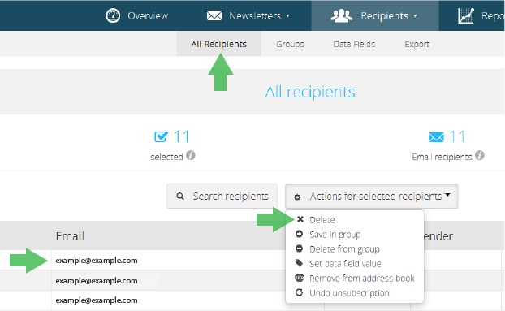Click the Reports chart icon
Image resolution: width=505 pixels, height=311 pixels.
point(466,15)
